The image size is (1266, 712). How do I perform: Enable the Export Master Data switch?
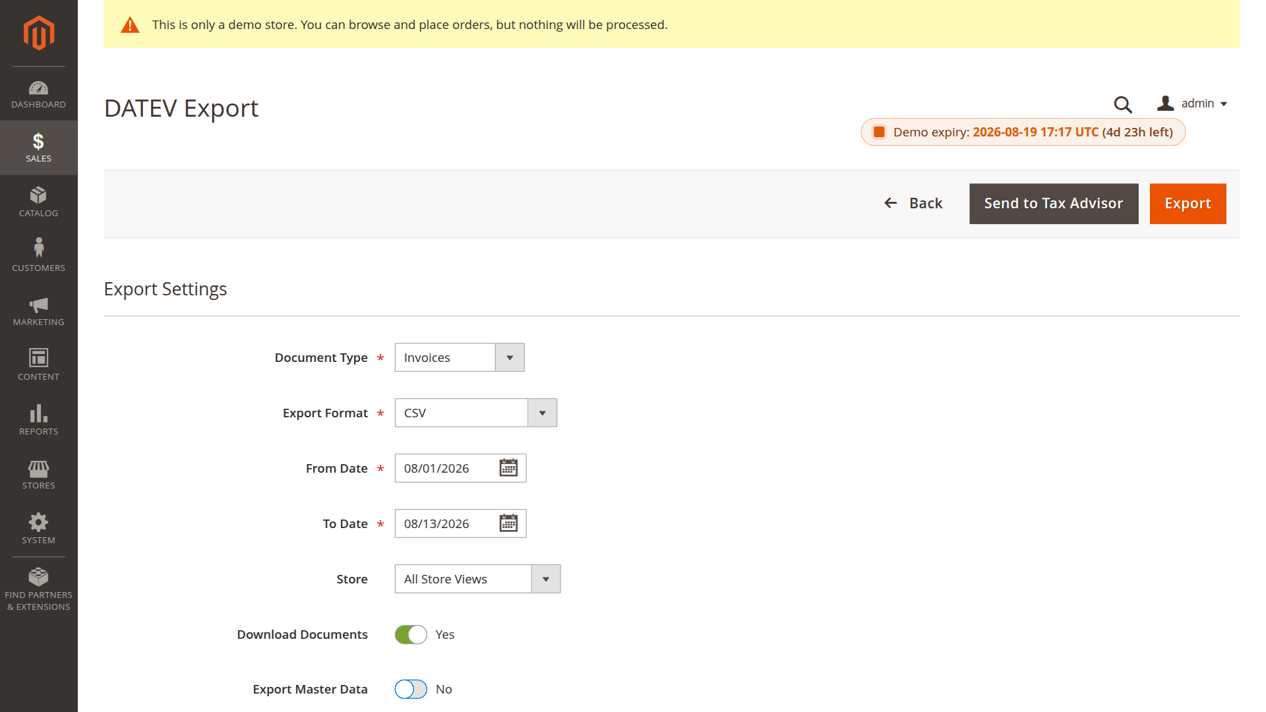coord(411,689)
